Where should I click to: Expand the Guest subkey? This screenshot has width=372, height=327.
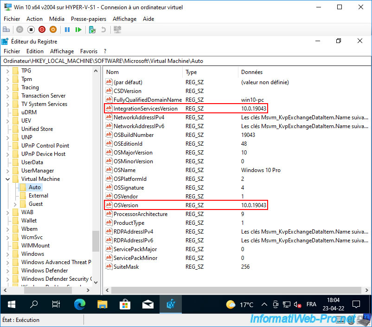15,204
